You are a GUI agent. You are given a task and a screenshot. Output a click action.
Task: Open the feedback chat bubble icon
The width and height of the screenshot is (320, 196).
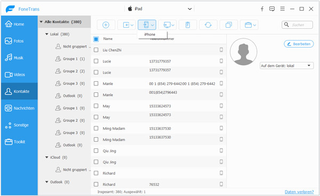272,9
